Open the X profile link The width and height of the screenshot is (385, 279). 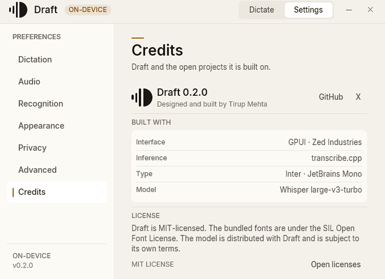[x=358, y=97]
